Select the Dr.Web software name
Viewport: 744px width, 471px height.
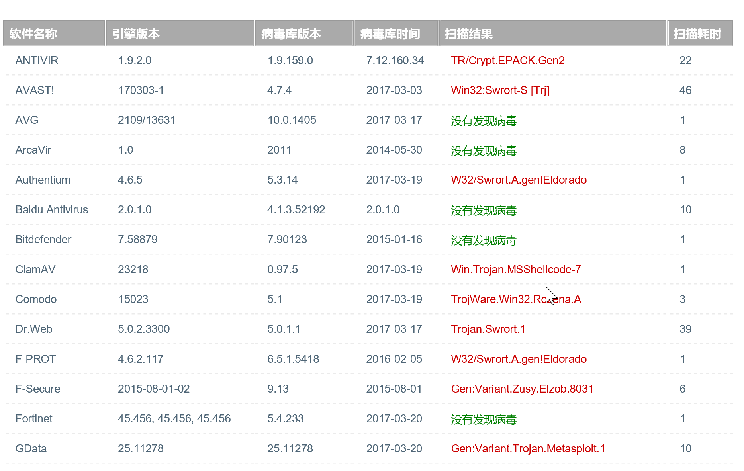pos(33,329)
